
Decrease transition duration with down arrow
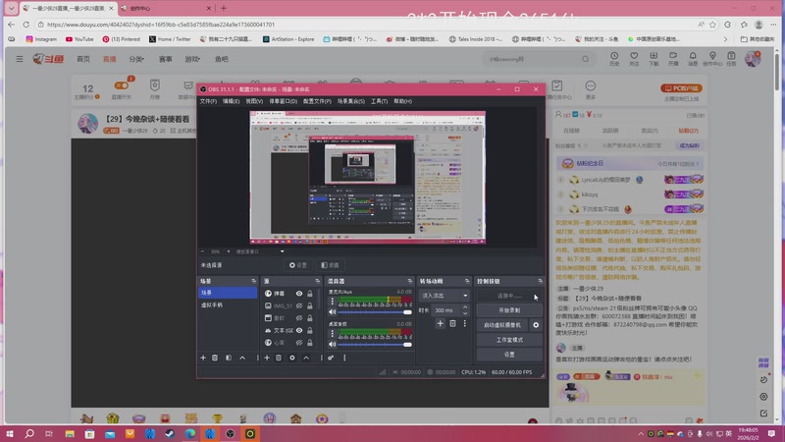(465, 313)
